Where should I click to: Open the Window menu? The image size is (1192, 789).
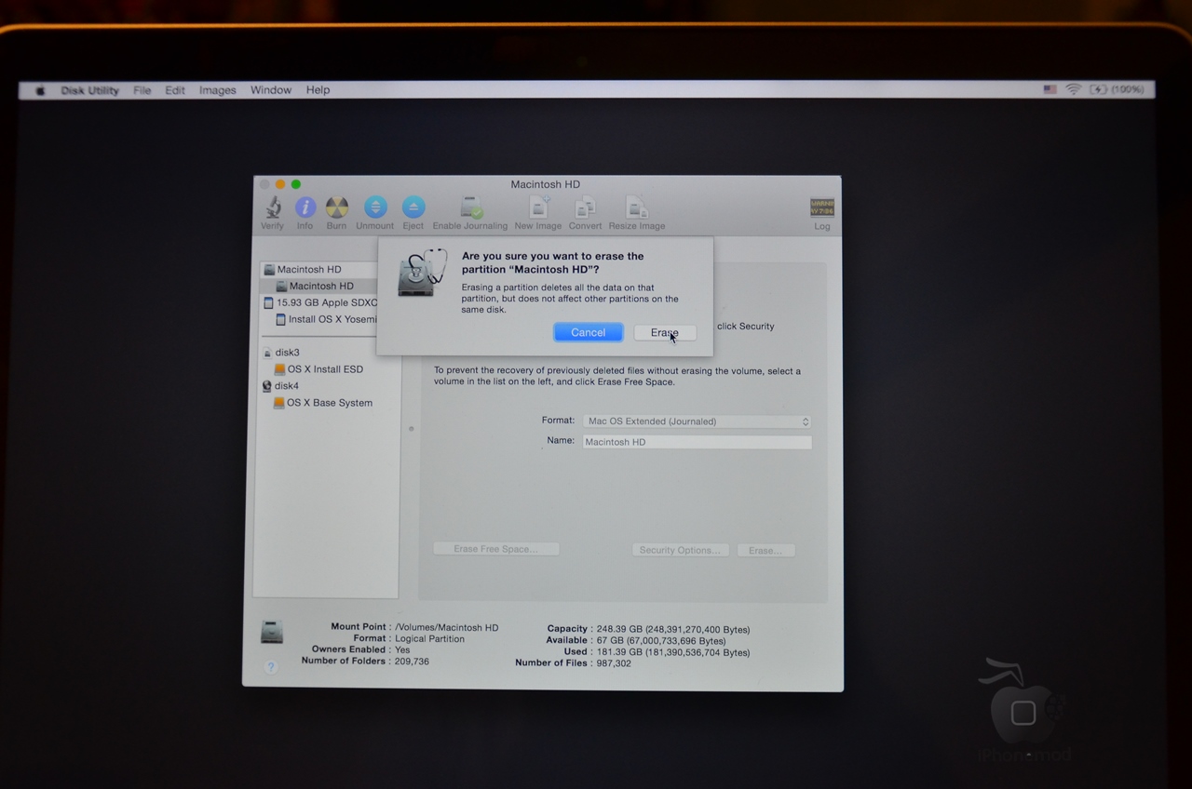click(x=270, y=89)
